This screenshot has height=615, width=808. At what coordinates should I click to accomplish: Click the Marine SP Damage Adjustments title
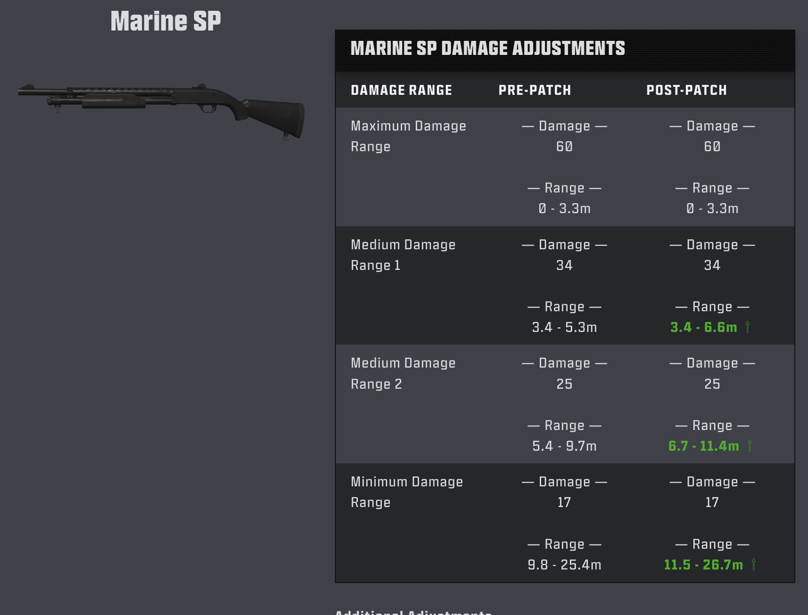[x=488, y=48]
